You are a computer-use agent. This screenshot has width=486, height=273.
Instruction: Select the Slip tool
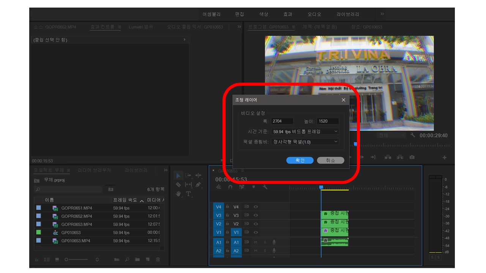[x=188, y=185]
